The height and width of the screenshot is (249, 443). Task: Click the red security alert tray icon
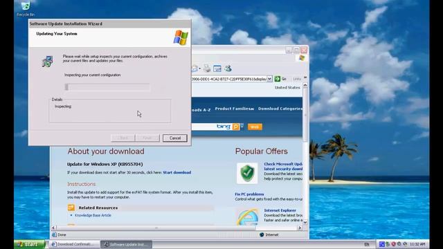coord(393,244)
